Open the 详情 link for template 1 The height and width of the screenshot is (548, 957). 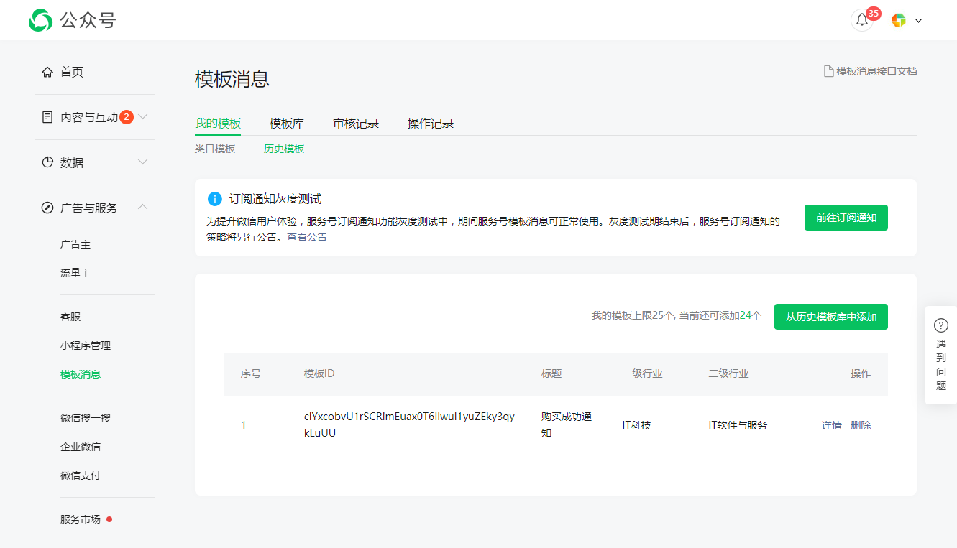pyautogui.click(x=831, y=425)
